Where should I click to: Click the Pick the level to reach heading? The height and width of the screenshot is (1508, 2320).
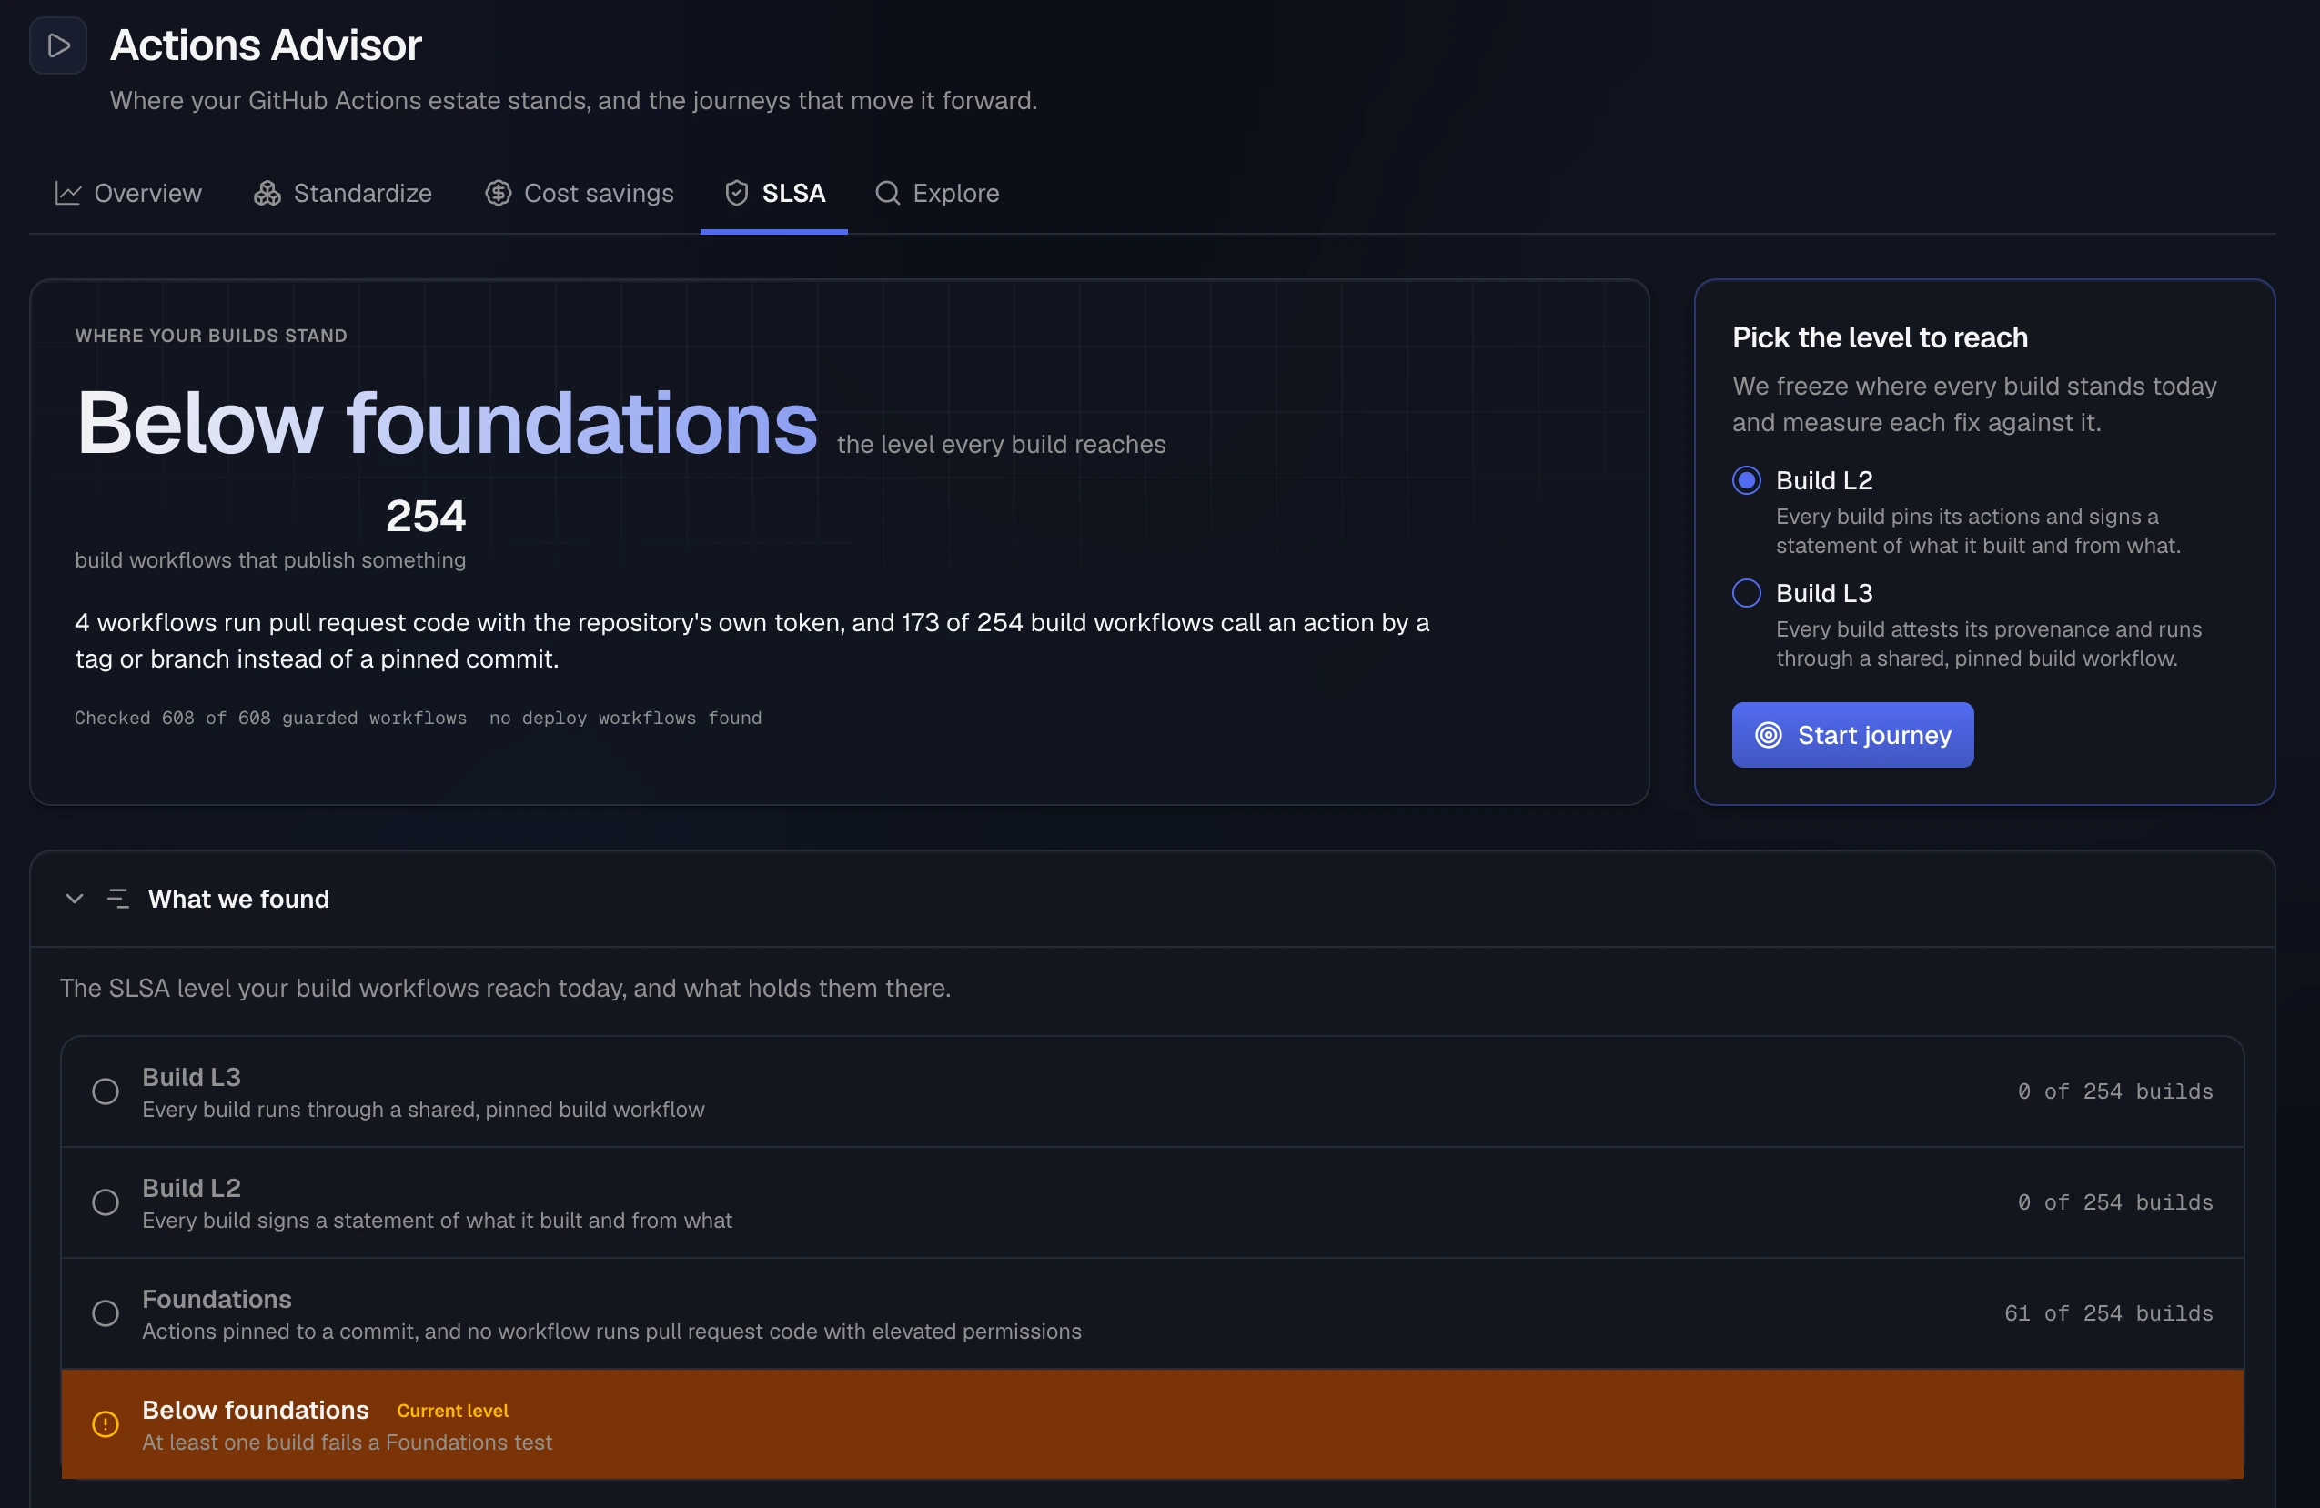pos(1880,337)
